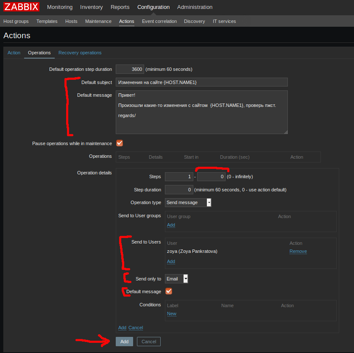Open the Monitoring menu

pyautogui.click(x=59, y=7)
